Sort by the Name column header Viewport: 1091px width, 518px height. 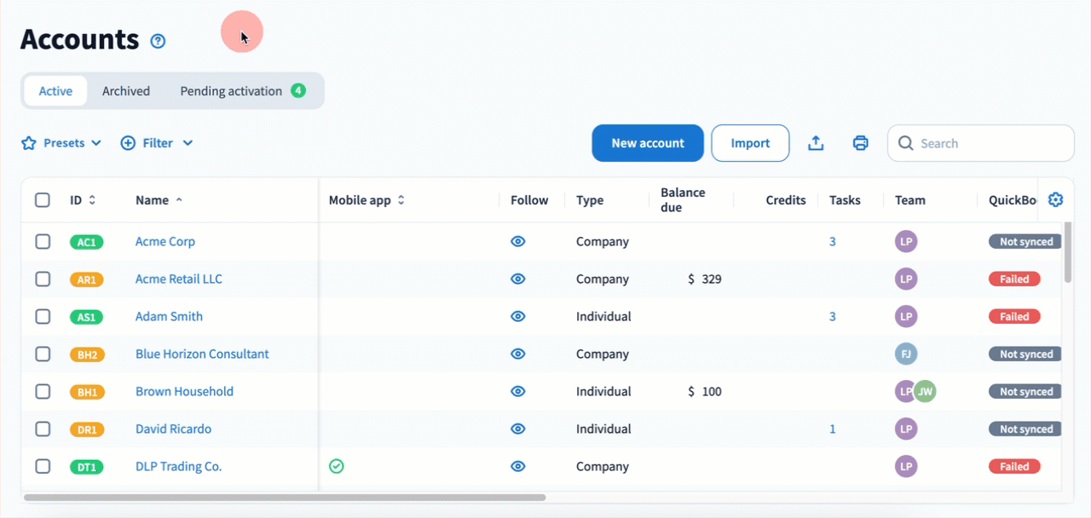pos(153,200)
